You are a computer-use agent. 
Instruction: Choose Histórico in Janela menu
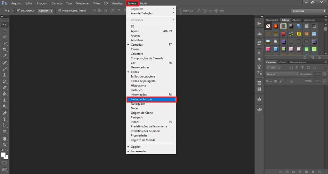click(151, 90)
